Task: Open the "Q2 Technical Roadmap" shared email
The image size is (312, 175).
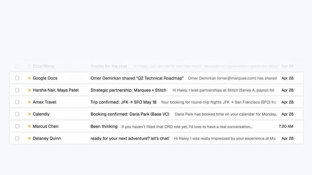Action: [x=156, y=78]
